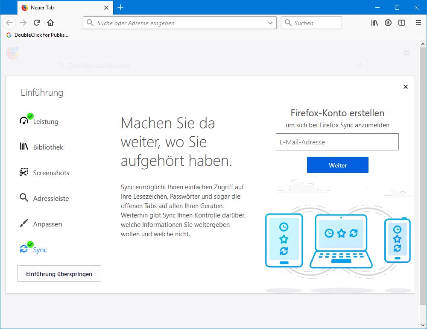Click the Anpassen paintbrush icon

(24, 223)
